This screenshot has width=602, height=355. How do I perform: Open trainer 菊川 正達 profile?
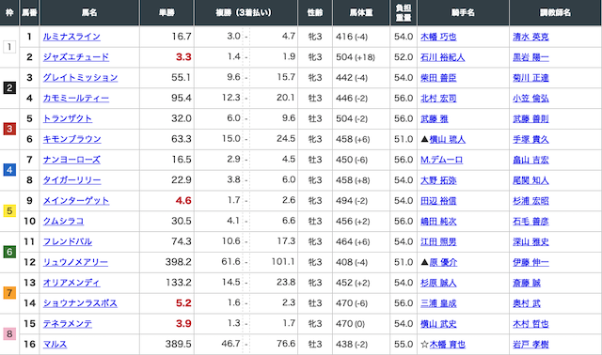[531, 78]
